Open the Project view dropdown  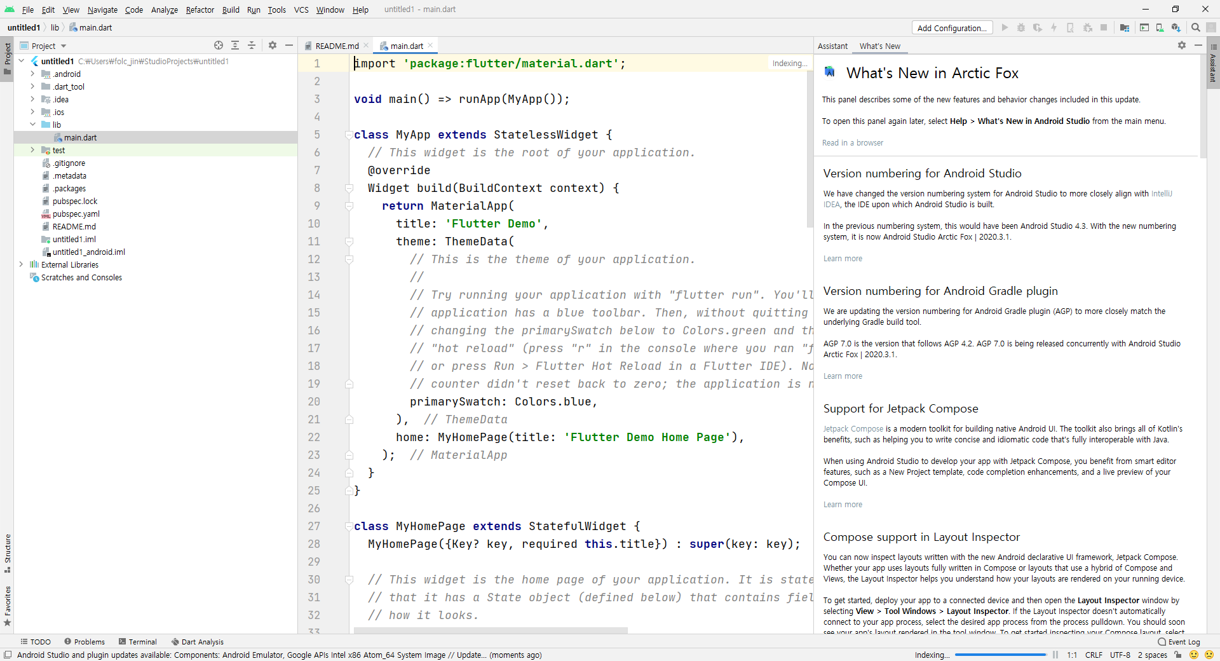pyautogui.click(x=49, y=46)
